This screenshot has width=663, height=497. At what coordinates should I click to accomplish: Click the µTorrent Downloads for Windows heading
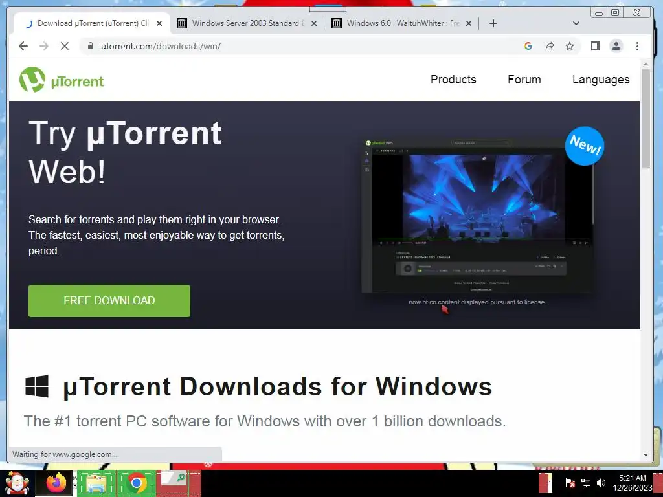tap(278, 387)
